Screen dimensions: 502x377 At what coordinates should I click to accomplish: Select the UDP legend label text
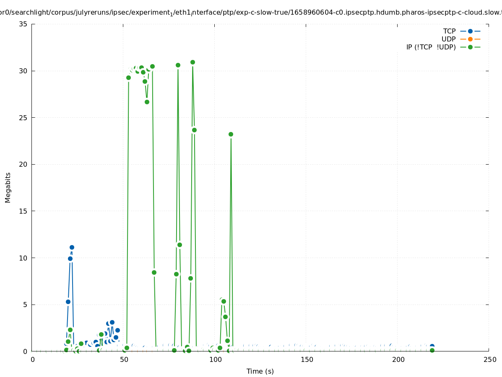[x=448, y=39]
